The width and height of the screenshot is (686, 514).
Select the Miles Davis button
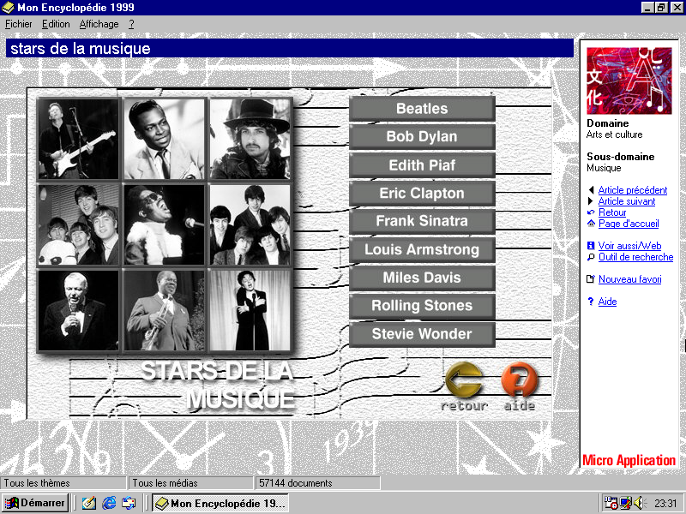[x=422, y=278]
